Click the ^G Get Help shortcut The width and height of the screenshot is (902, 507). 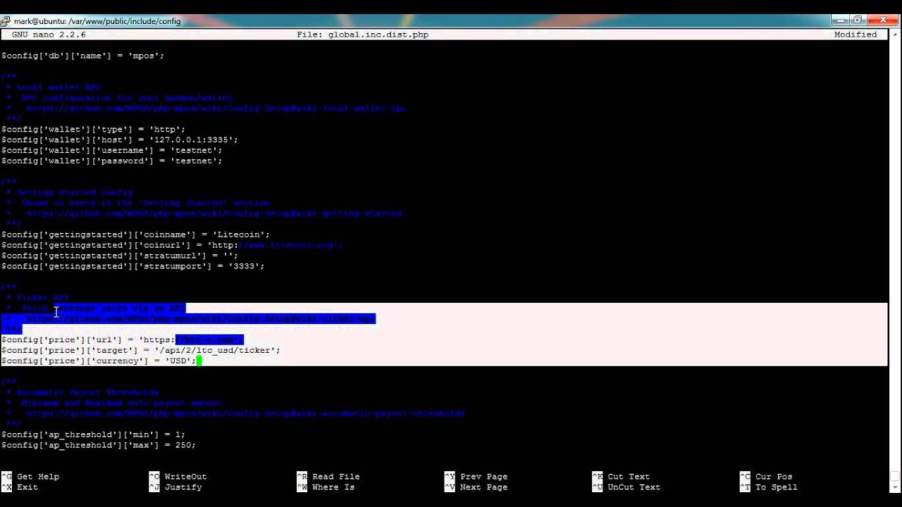point(30,477)
